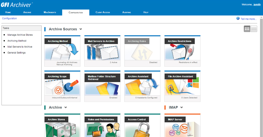Collapse the Archive Sources section
The image size is (263, 137).
pos(81,29)
